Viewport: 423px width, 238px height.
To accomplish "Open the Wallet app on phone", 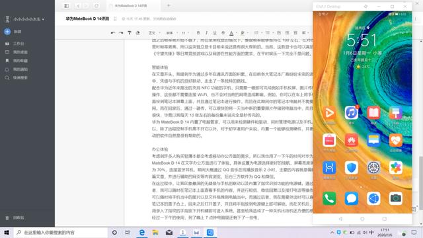I will tap(373, 140).
